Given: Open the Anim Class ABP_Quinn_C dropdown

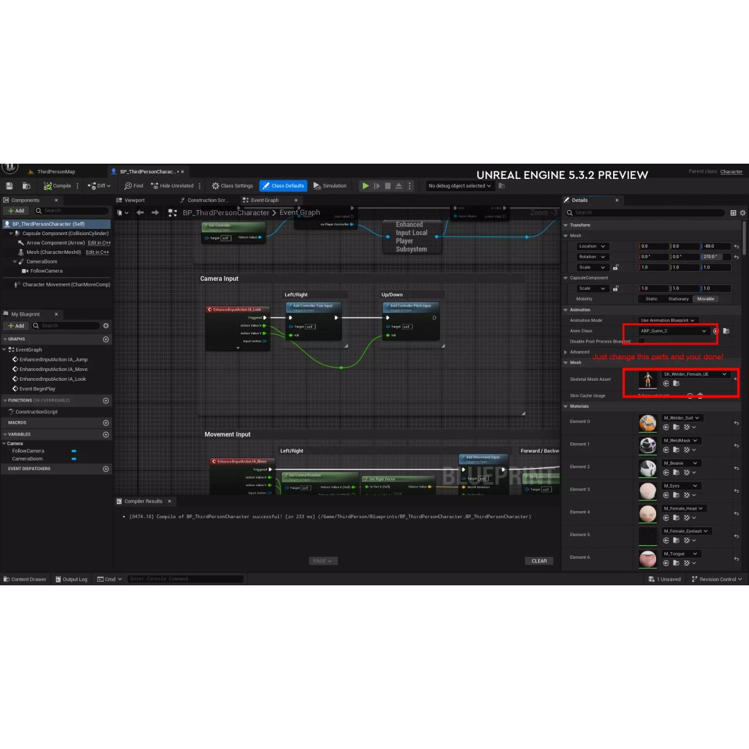Looking at the screenshot, I should coord(673,331).
